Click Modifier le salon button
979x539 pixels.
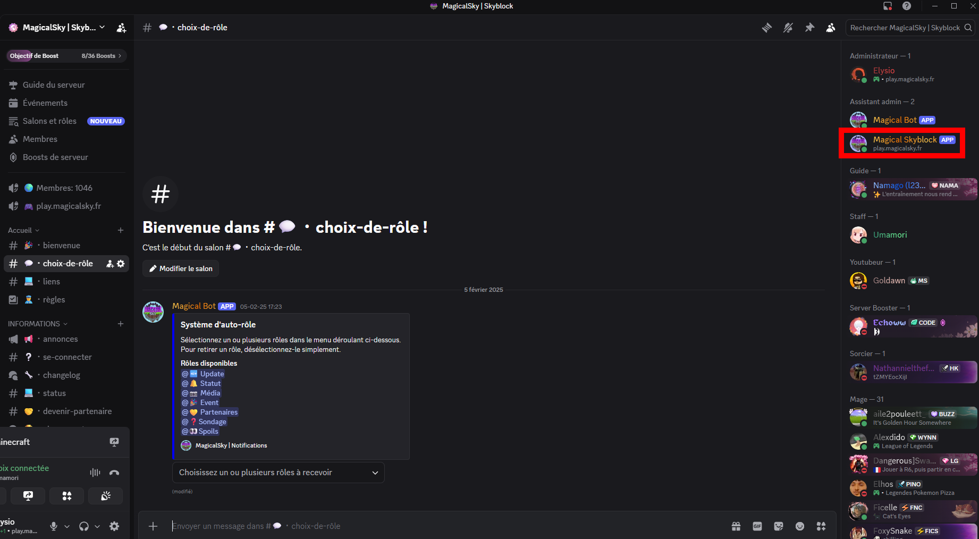pos(181,268)
